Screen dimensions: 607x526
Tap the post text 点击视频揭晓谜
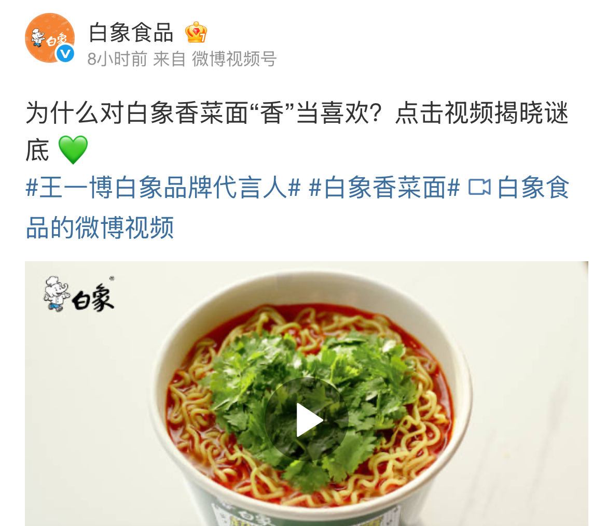[x=481, y=113]
